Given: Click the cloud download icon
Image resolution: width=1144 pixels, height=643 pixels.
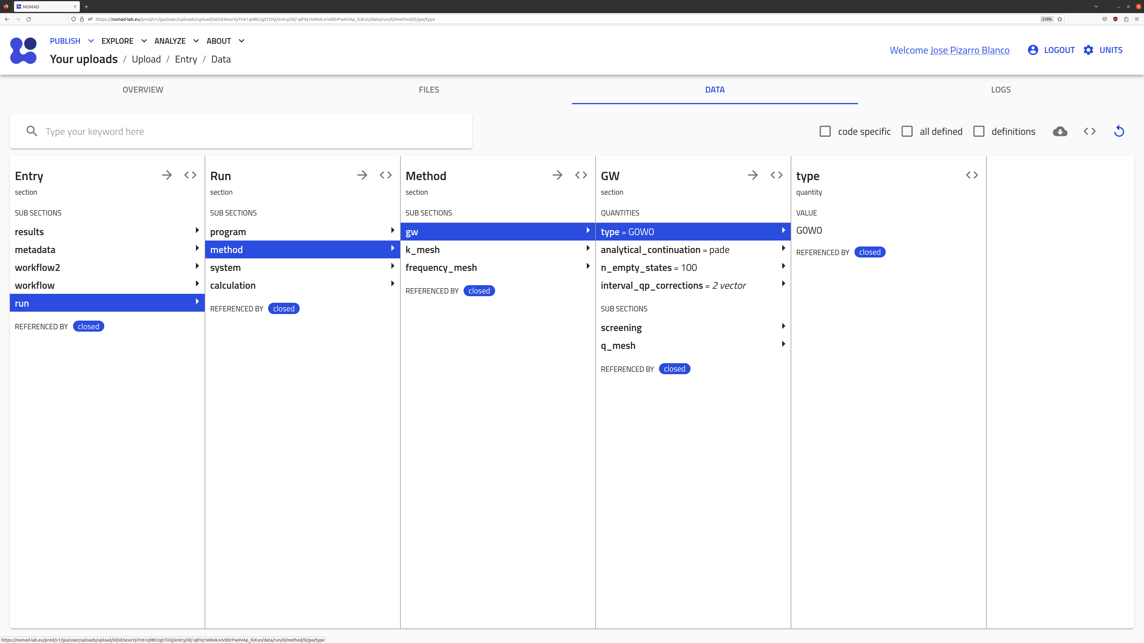Looking at the screenshot, I should click(x=1060, y=131).
